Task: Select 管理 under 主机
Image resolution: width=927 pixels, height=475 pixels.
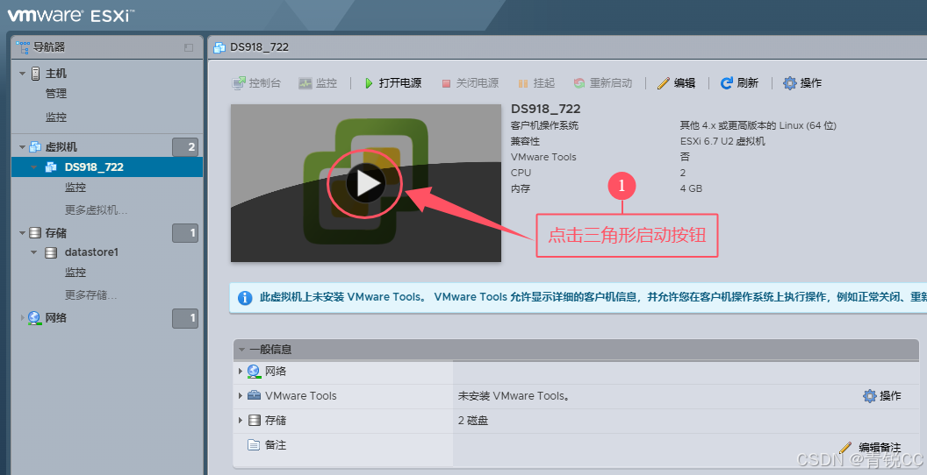Action: pyautogui.click(x=56, y=94)
